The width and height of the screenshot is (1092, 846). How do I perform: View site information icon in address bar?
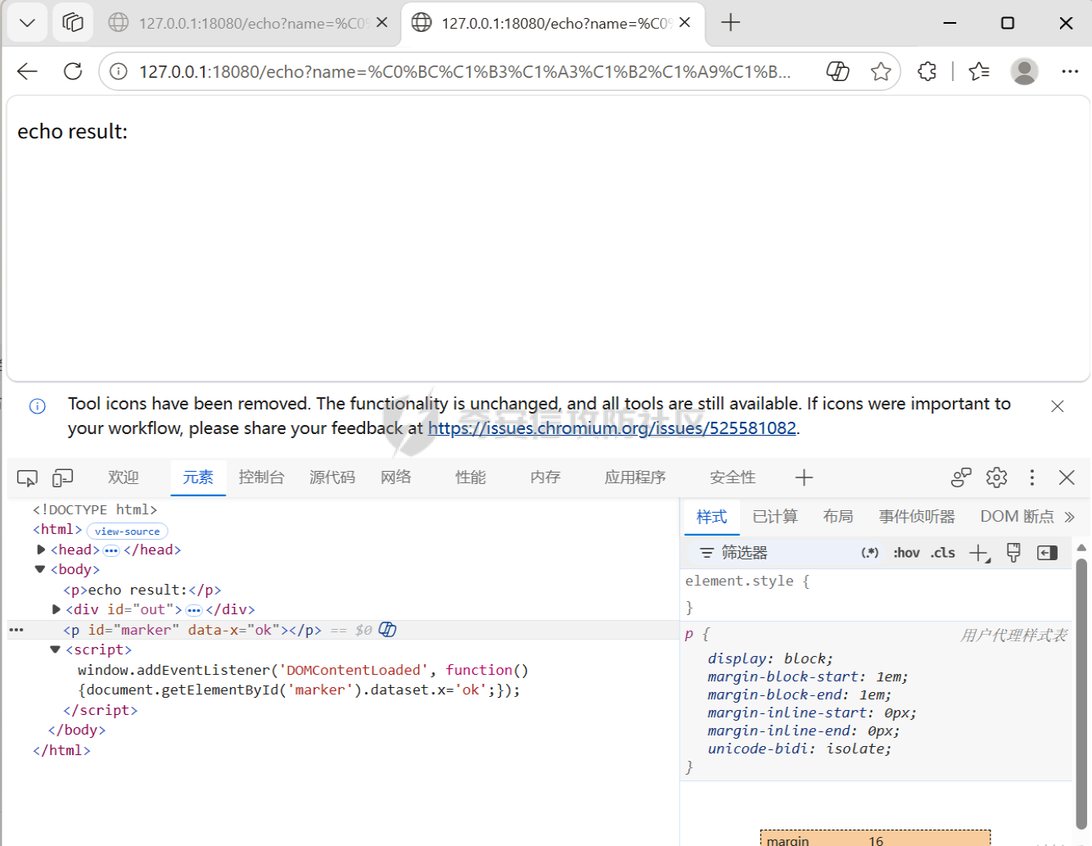(119, 72)
